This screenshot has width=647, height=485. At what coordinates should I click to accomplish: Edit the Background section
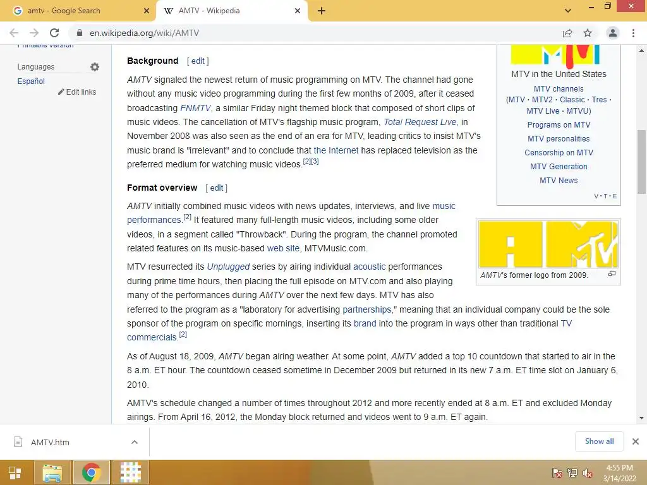(x=198, y=61)
